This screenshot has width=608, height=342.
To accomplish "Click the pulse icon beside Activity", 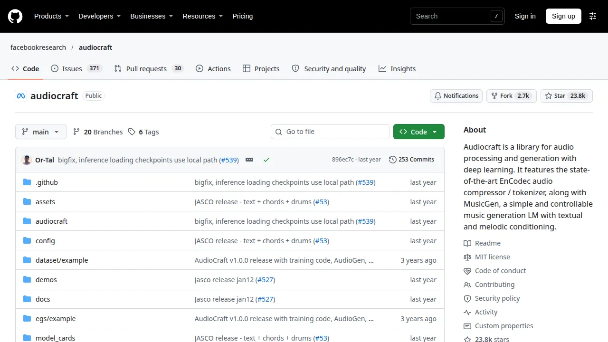I will coord(467,312).
